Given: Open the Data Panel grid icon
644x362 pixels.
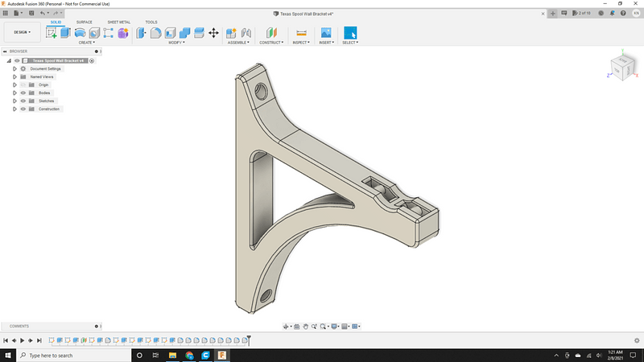Looking at the screenshot, I should [x=6, y=13].
